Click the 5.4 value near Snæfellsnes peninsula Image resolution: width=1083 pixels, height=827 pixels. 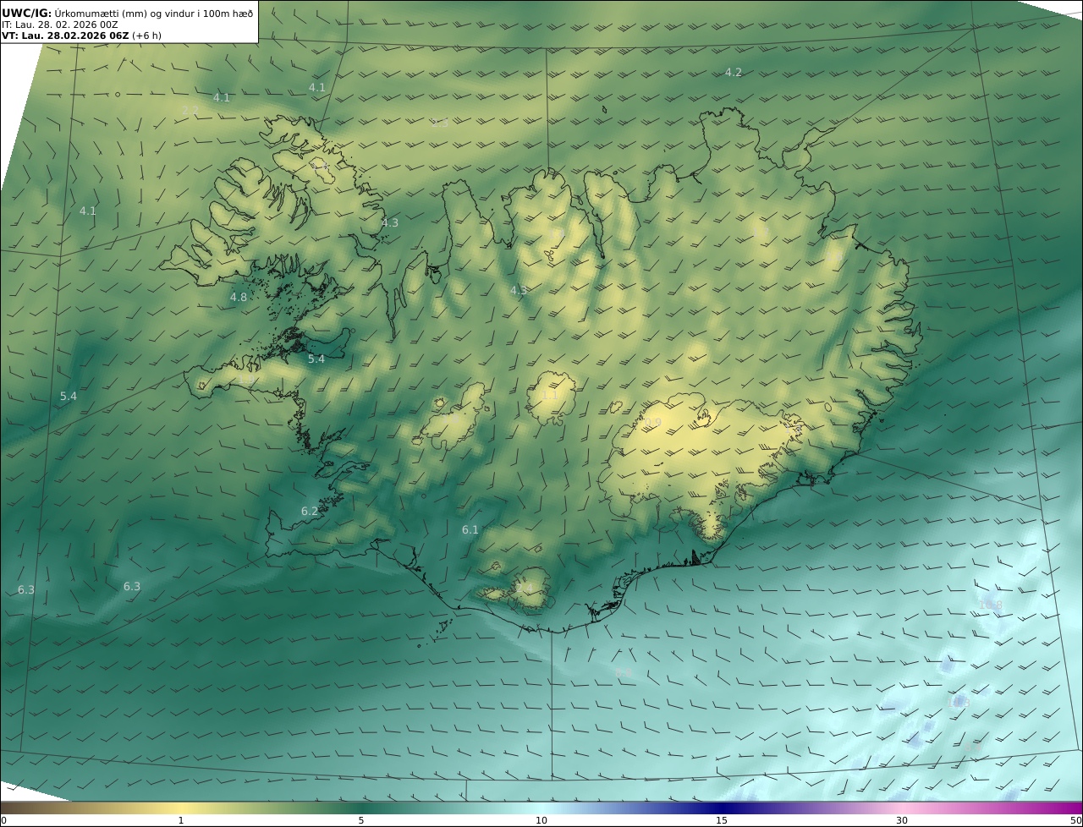tap(316, 359)
